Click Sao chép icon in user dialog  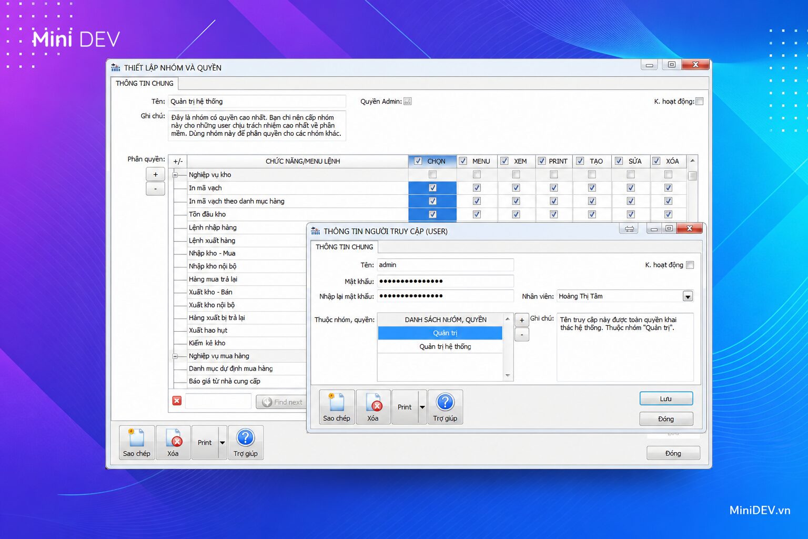tap(336, 407)
